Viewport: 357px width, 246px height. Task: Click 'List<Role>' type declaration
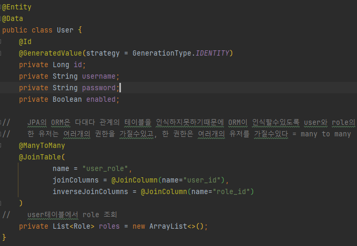pyautogui.click(x=73, y=227)
